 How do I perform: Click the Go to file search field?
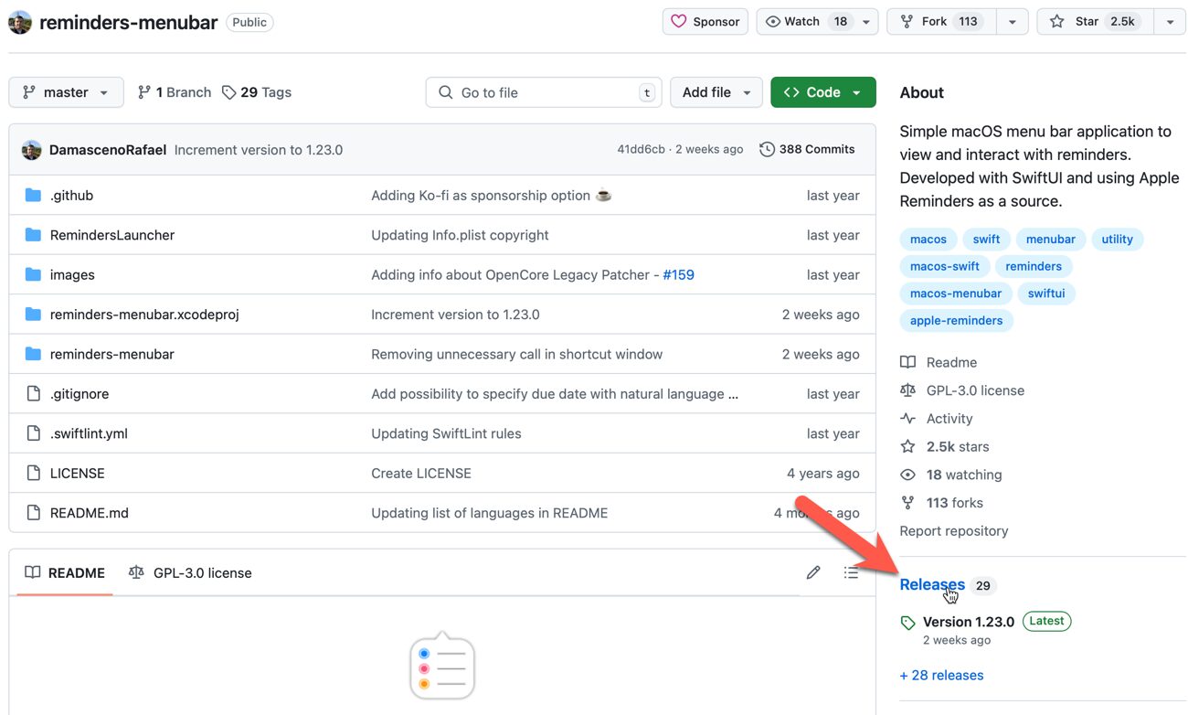(x=544, y=92)
